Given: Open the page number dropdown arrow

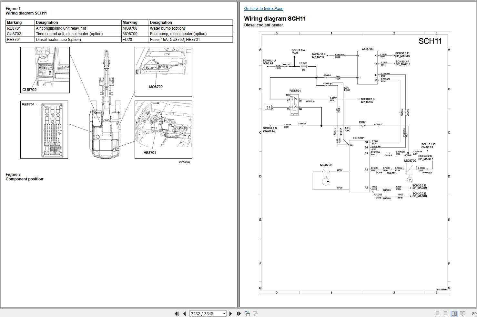Looking at the screenshot, I should 224,313.
